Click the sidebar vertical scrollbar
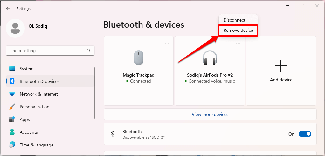325x156 pixels. (x=94, y=93)
